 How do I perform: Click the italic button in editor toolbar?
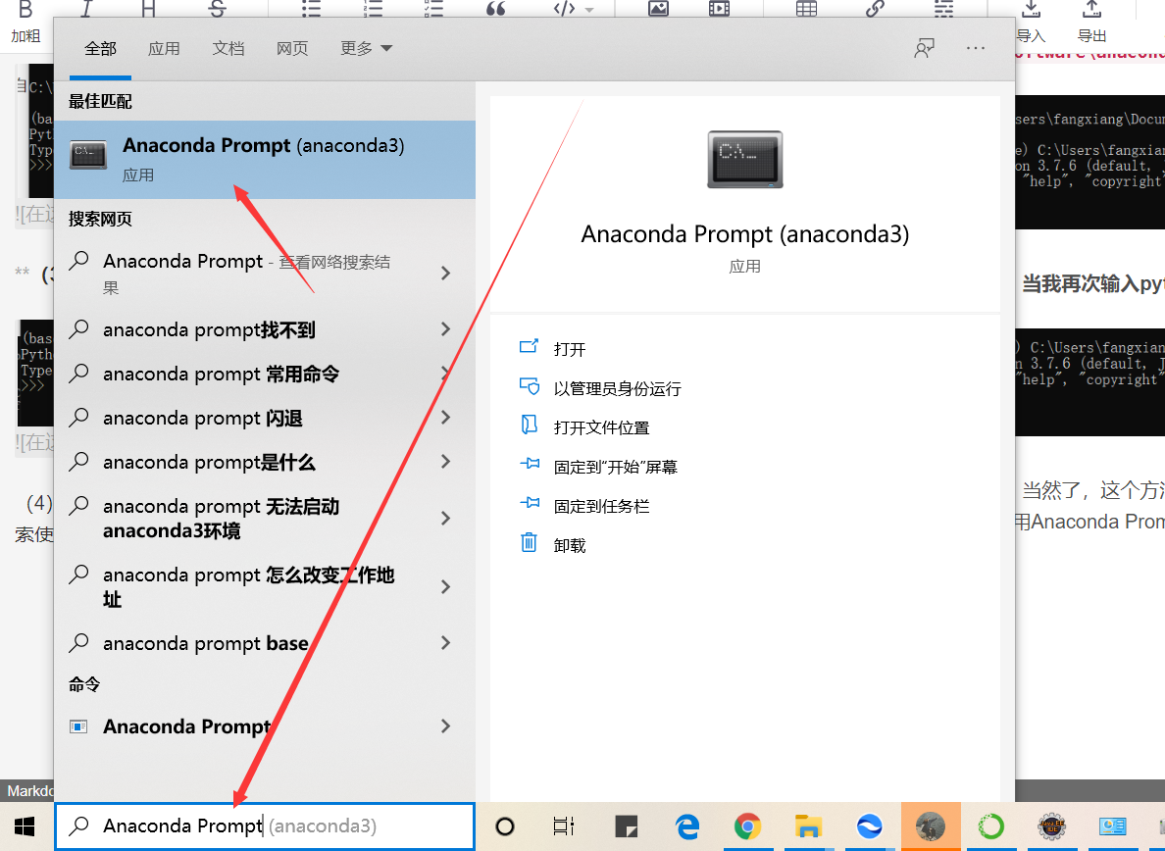click(87, 9)
